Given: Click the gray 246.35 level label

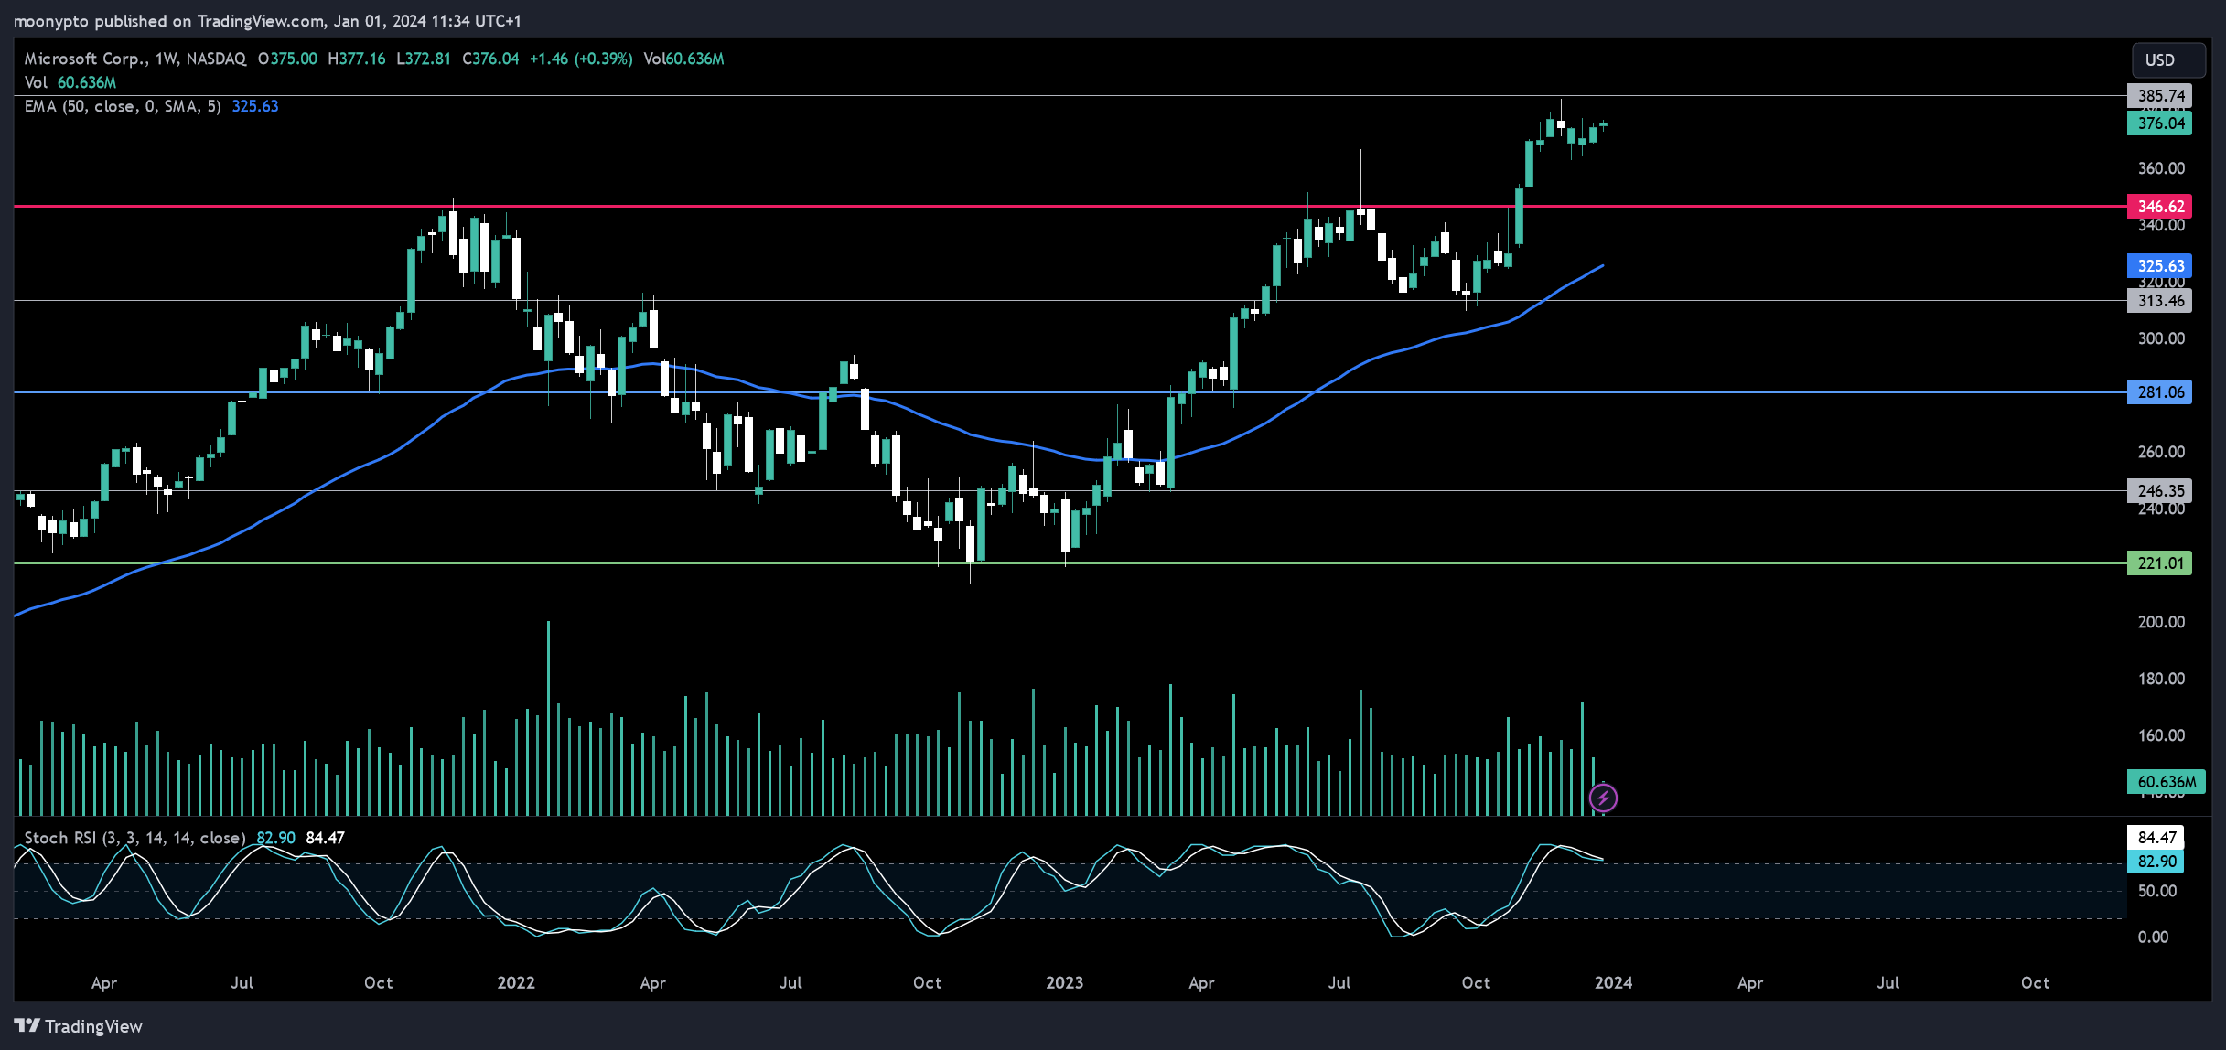Looking at the screenshot, I should point(2159,491).
